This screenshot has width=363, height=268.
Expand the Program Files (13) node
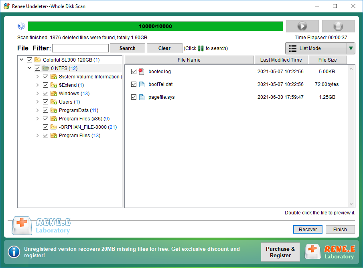coord(38,136)
